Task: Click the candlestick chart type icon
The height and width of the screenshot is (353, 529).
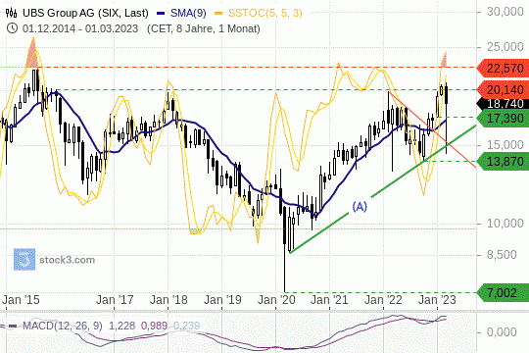Action: [x=11, y=13]
